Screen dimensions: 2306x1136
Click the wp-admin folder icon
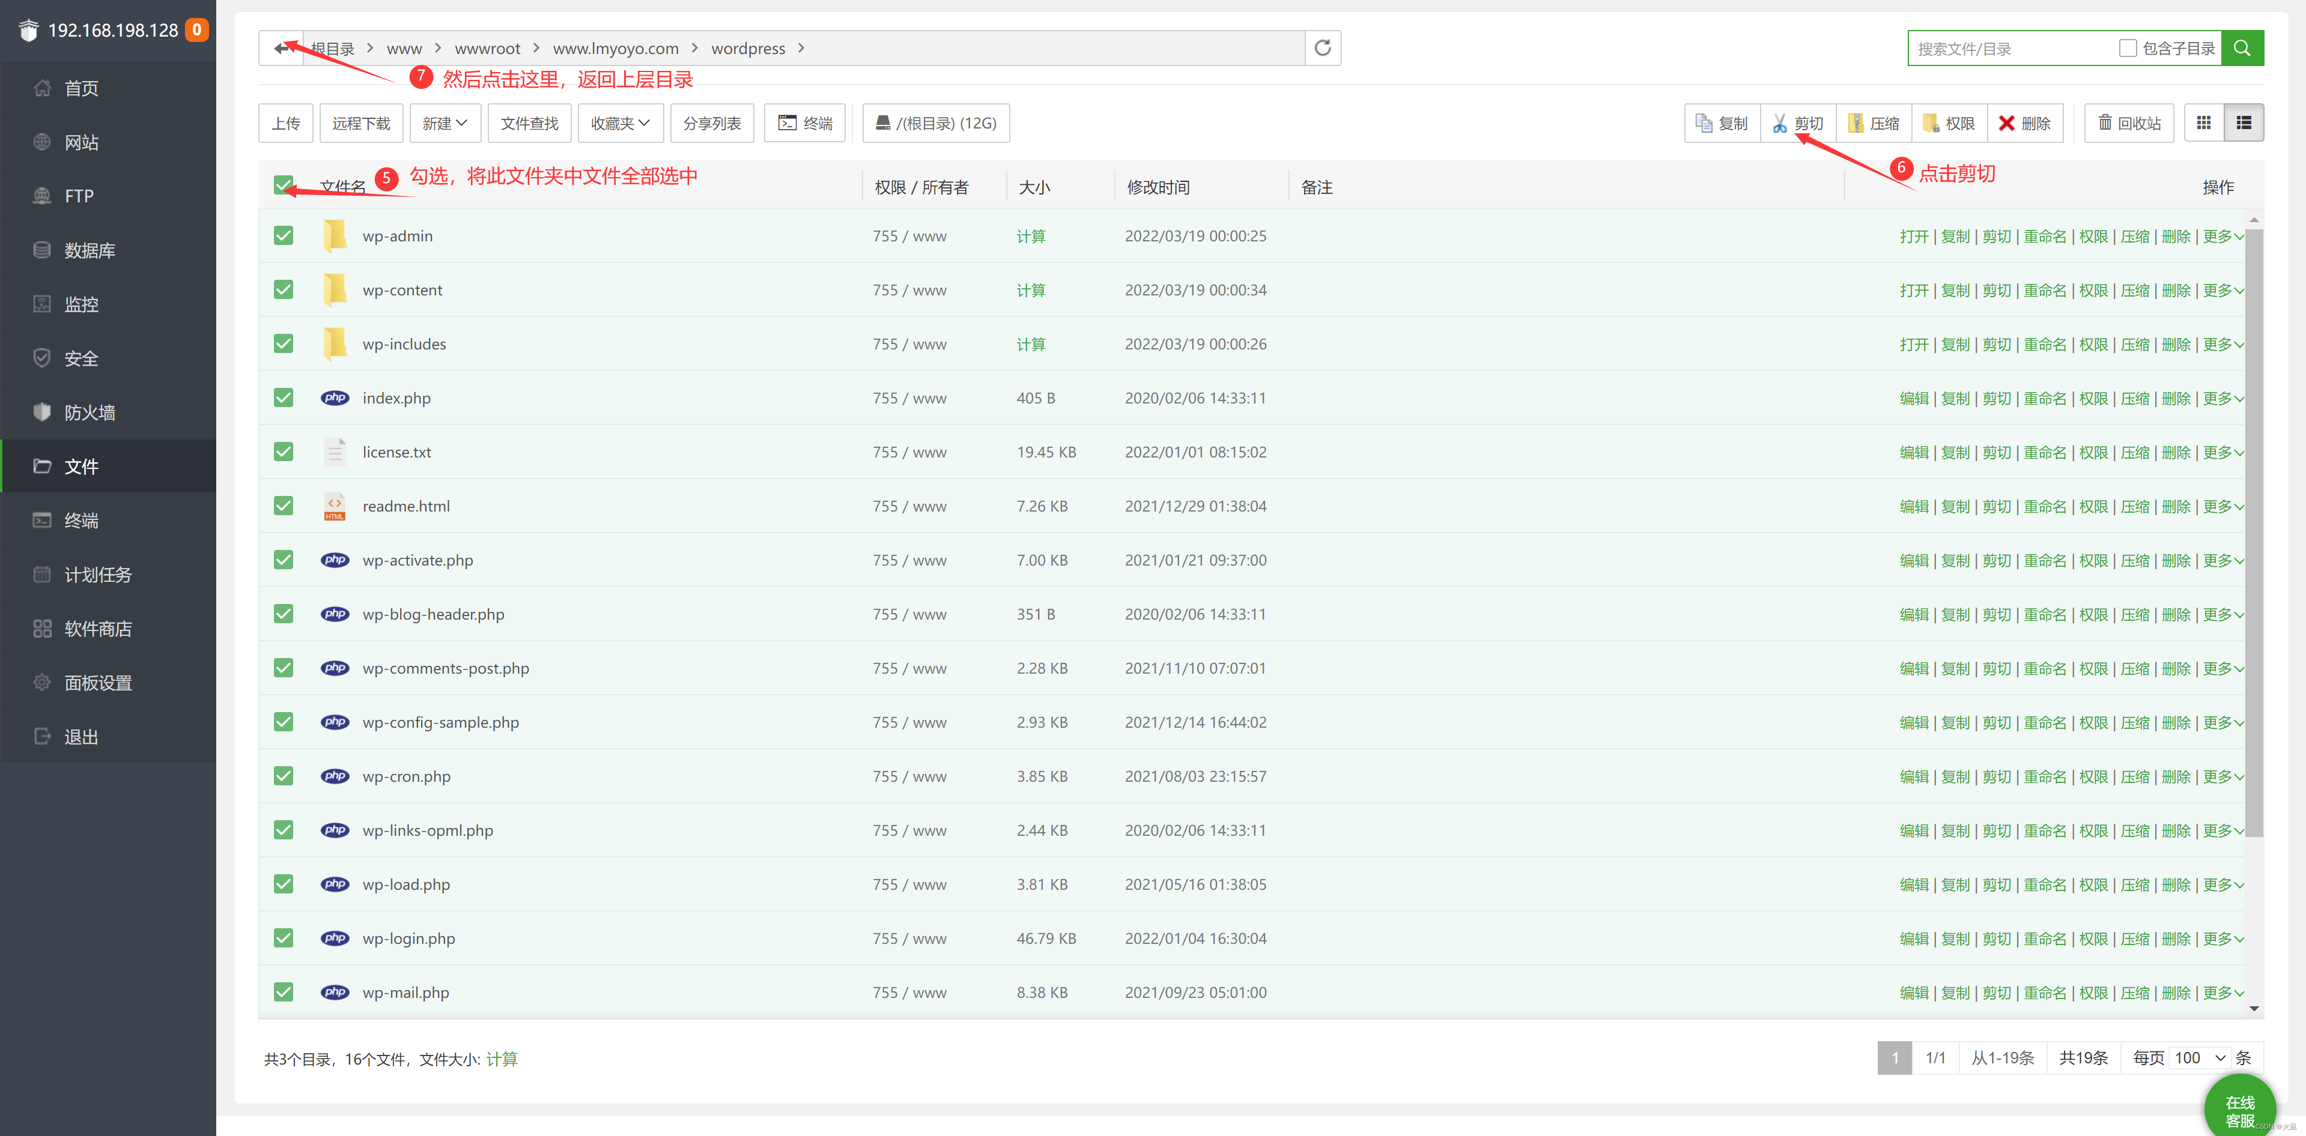tap(335, 235)
